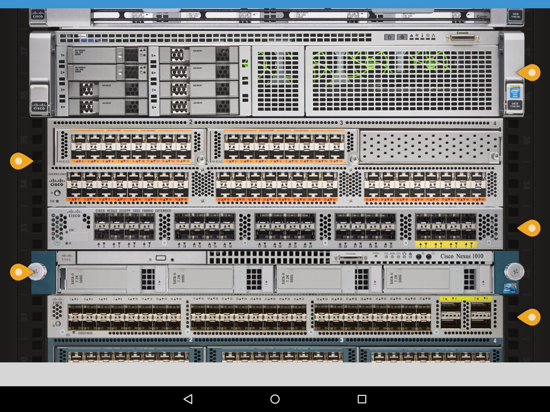This screenshot has height=412, width=550.
Task: Open the hotspot marker next to Cisco Nexus 1010
Action: (x=21, y=272)
